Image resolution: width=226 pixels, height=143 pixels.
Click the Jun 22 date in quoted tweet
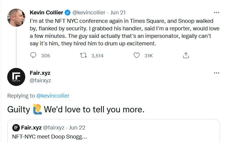tap(78, 128)
